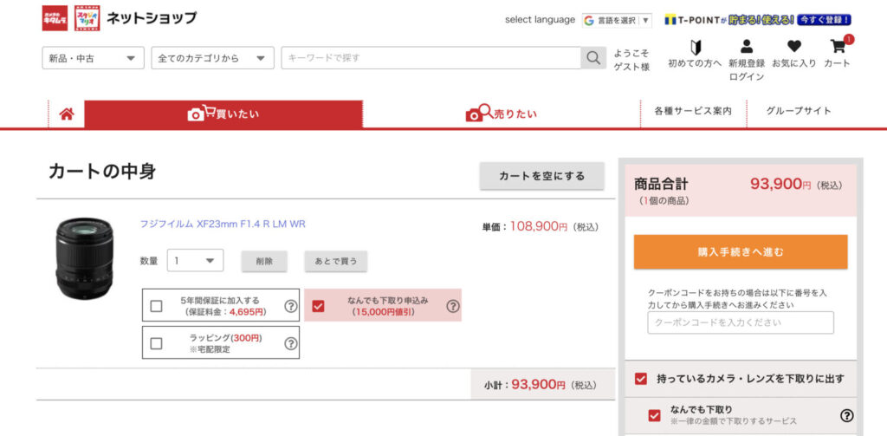This screenshot has height=436, width=887.
Task: Go to home via house icon
Action: coord(67,114)
